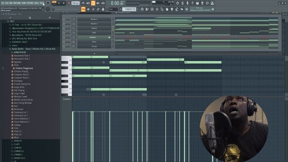This screenshot has height=162, width=288.
Task: Expand the 2021 folder in browser
Action: tap(12, 21)
